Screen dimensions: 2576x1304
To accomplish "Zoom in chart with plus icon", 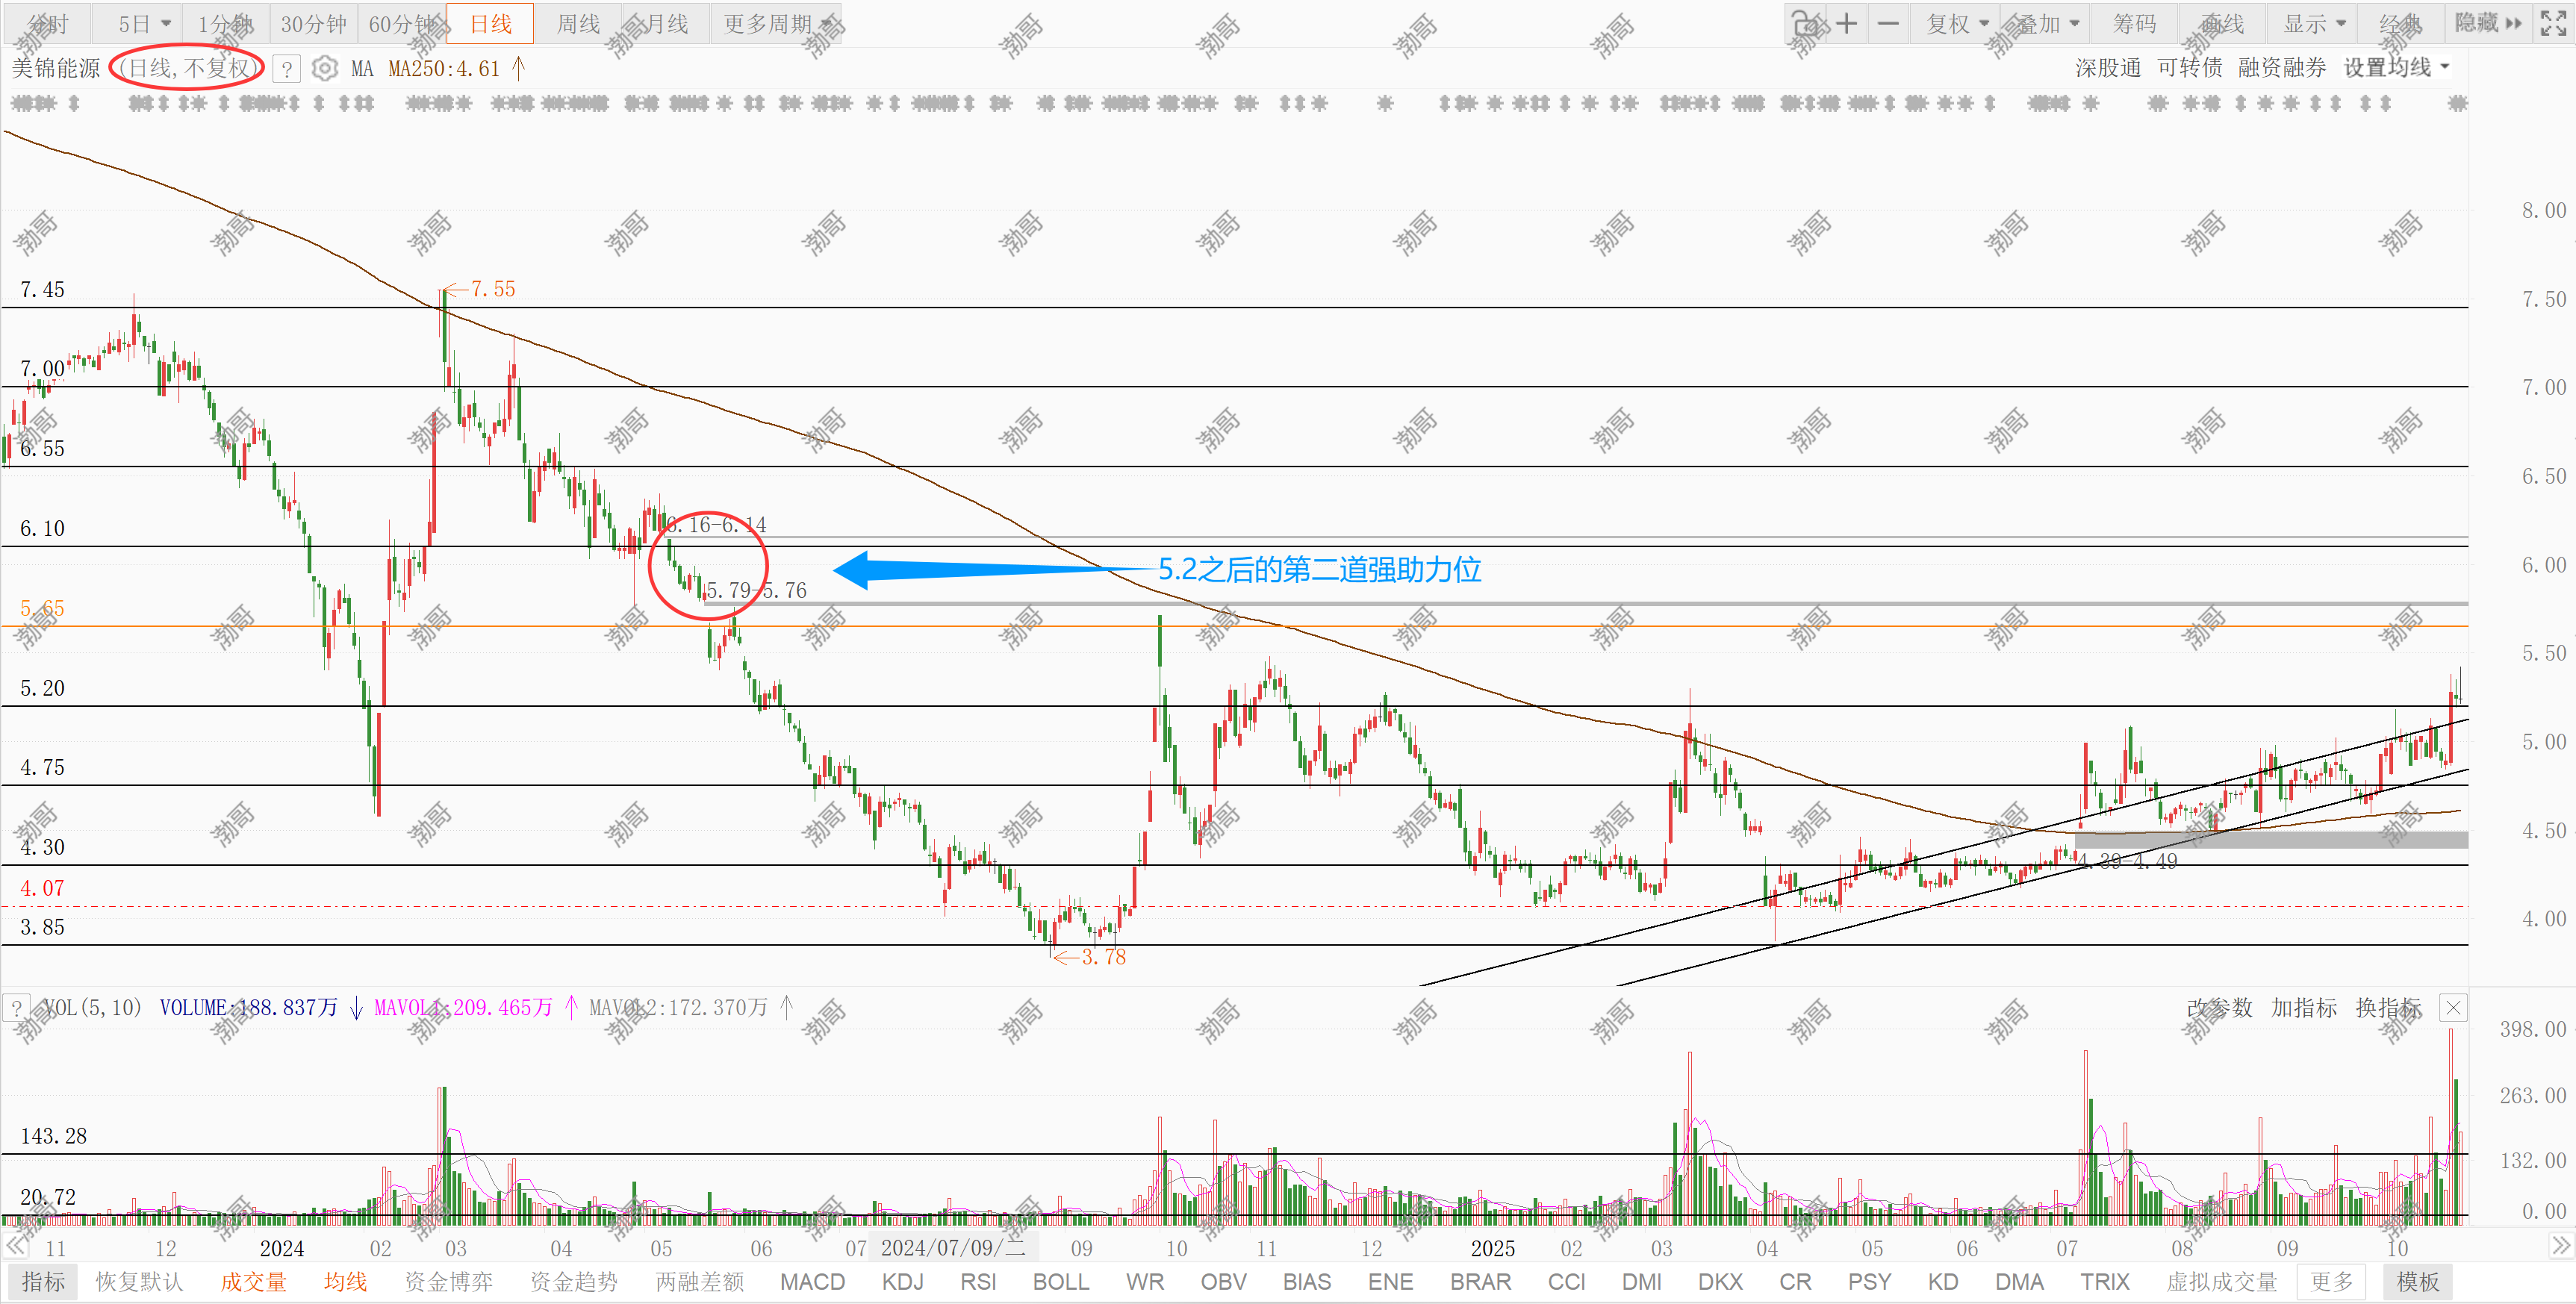I will (x=1846, y=23).
